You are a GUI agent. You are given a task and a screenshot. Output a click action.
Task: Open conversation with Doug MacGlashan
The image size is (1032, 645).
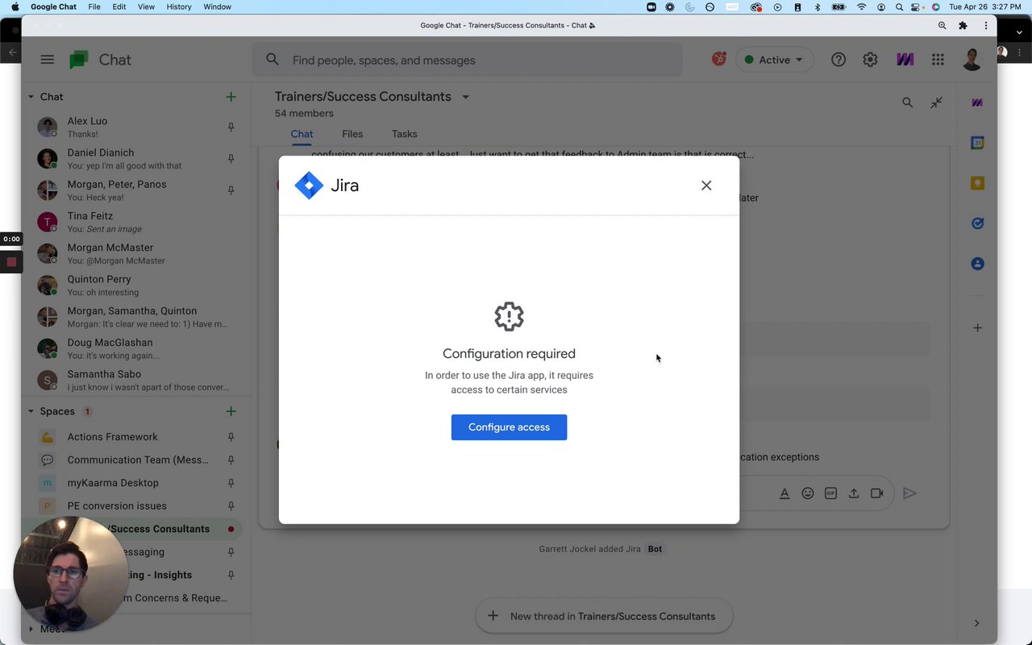pyautogui.click(x=135, y=348)
